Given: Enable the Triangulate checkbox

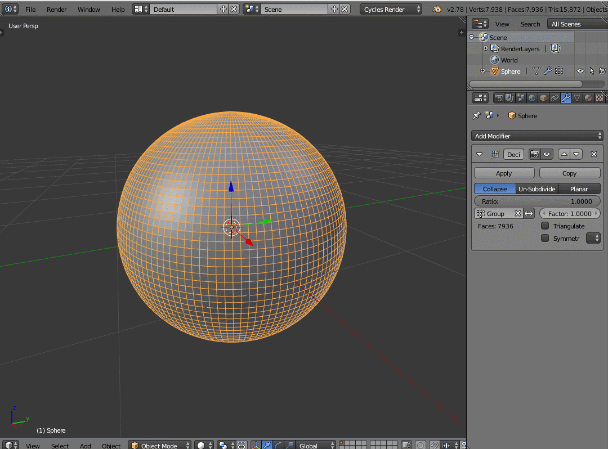Looking at the screenshot, I should 545,226.
